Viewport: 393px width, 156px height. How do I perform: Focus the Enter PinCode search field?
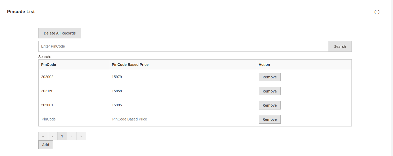183,46
